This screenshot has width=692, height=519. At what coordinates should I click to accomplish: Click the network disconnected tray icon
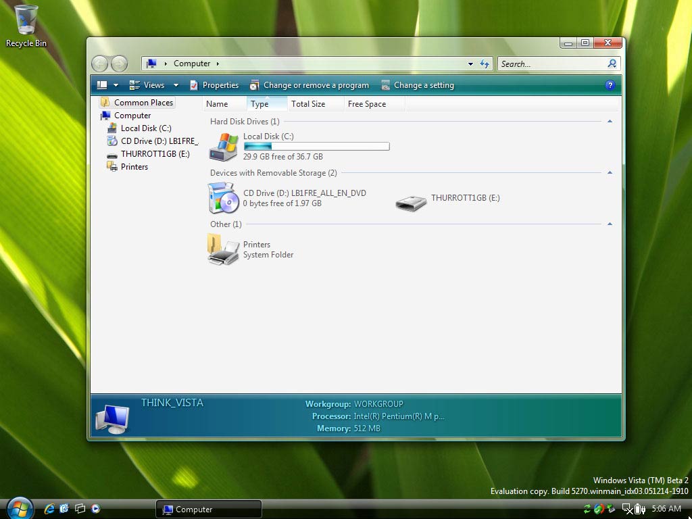point(627,510)
